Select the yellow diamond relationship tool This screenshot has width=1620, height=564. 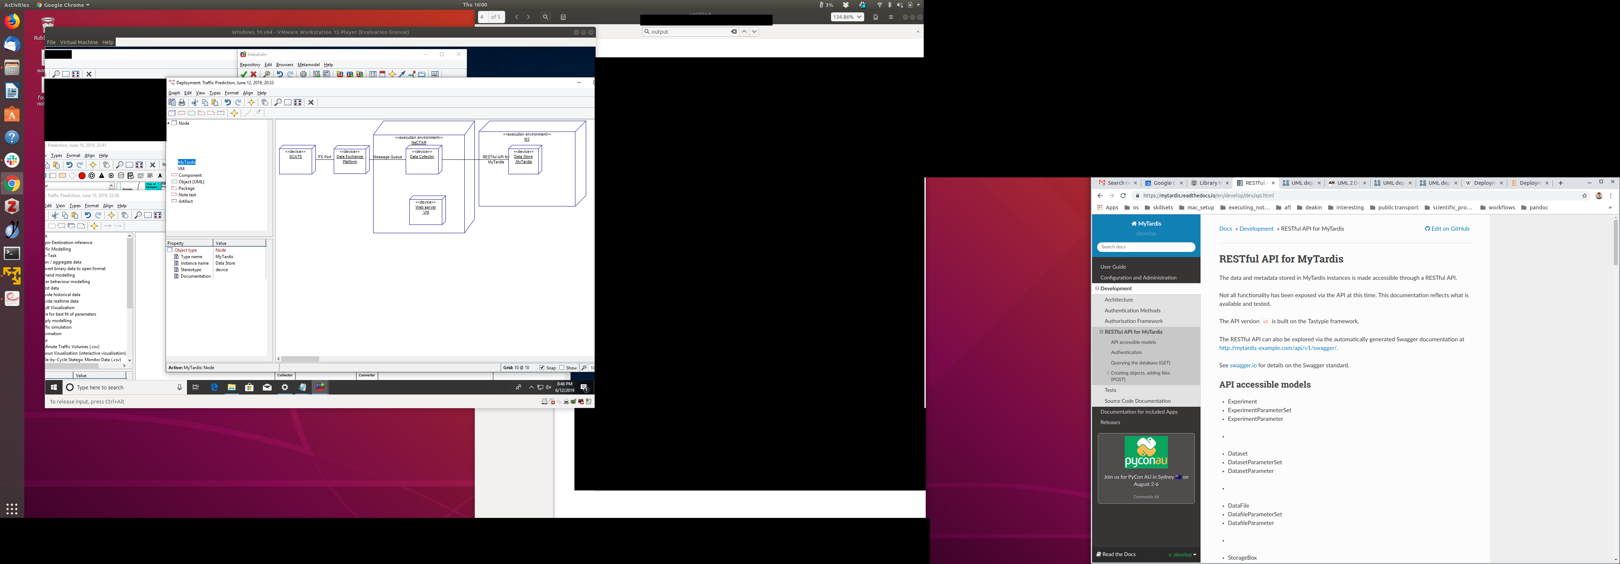pos(235,113)
